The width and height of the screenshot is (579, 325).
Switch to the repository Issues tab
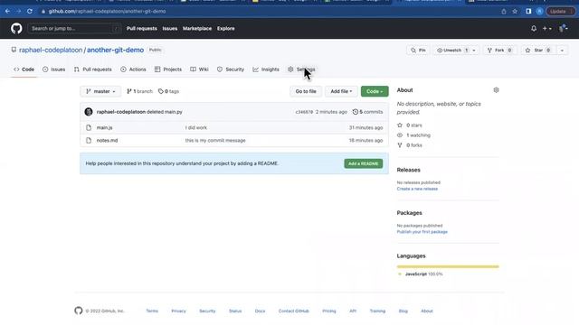54,70
